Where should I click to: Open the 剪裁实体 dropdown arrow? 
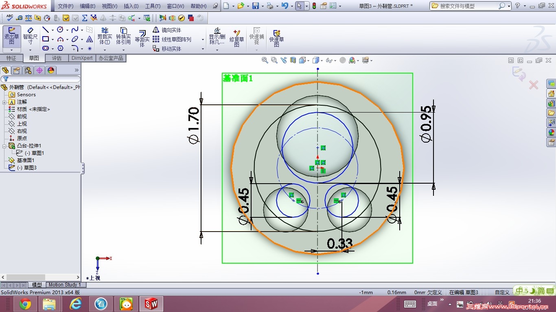coord(105,50)
